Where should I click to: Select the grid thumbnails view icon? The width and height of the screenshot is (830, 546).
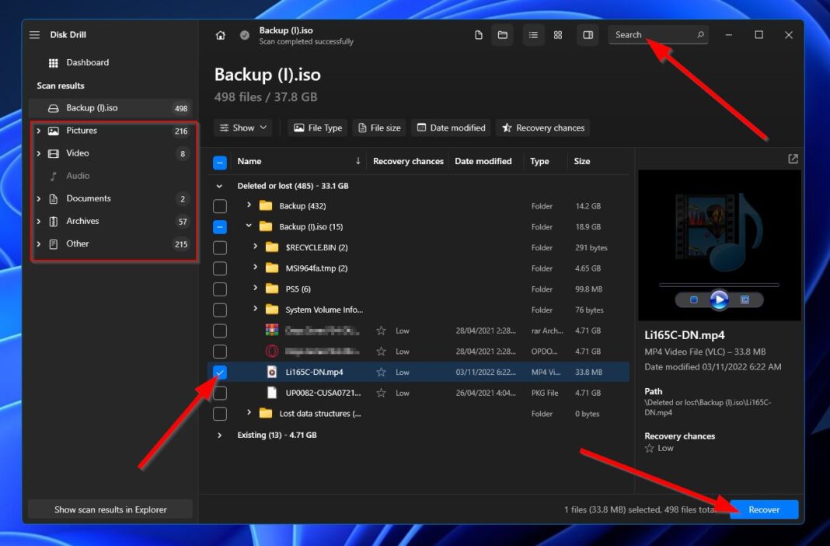coord(558,35)
